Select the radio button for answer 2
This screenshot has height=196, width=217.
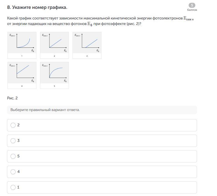13,125
